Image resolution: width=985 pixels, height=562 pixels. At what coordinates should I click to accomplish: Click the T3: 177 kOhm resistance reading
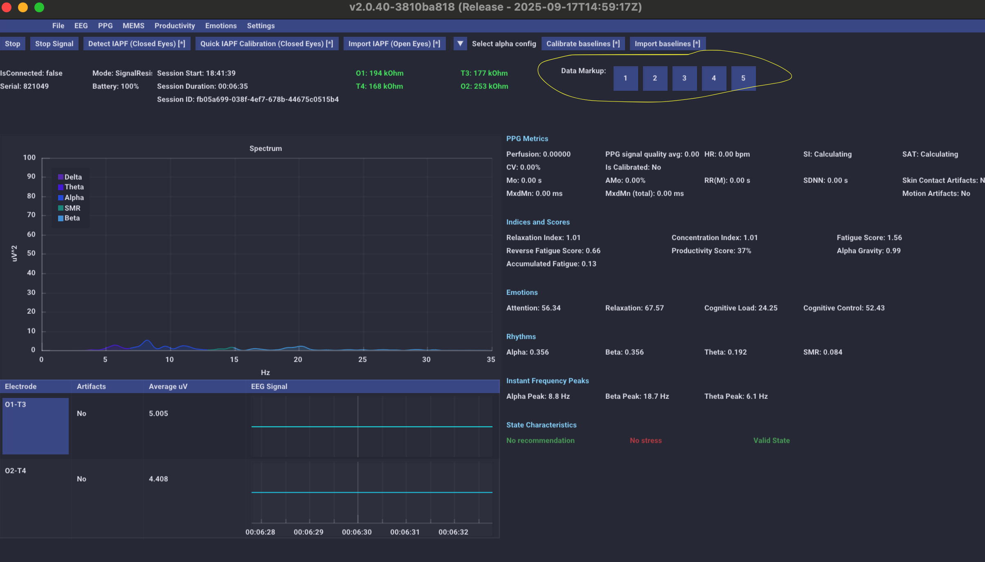click(484, 73)
